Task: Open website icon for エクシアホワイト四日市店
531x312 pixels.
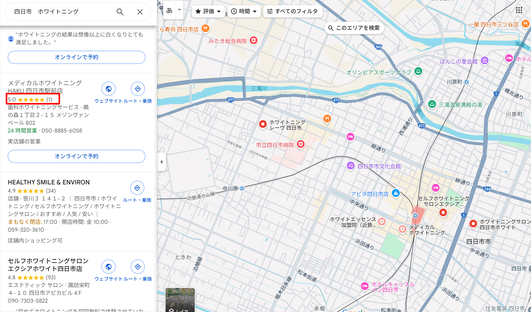Action: 109,267
